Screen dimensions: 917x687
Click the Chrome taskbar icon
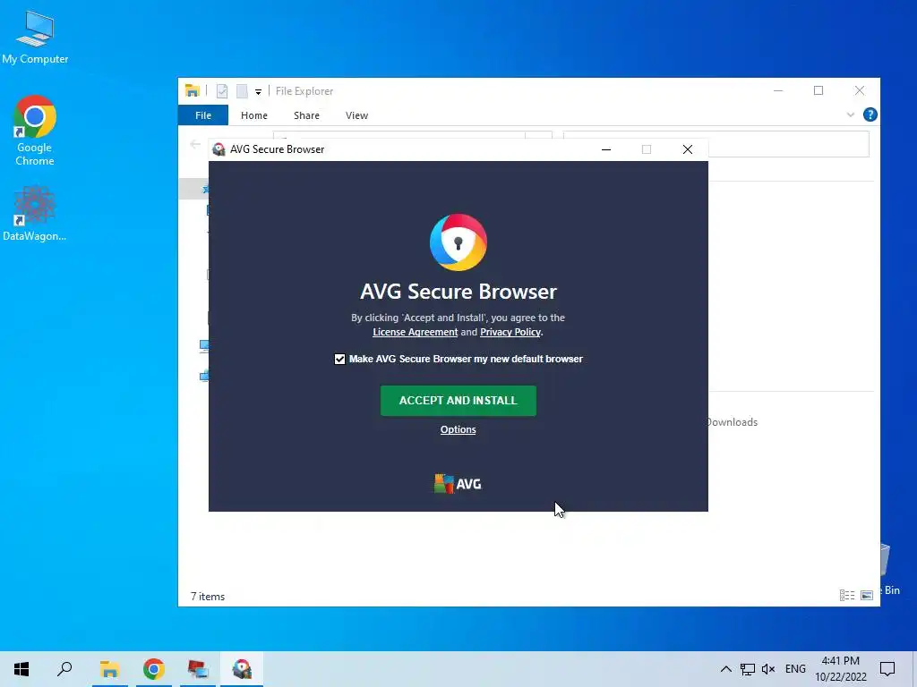[x=154, y=669]
